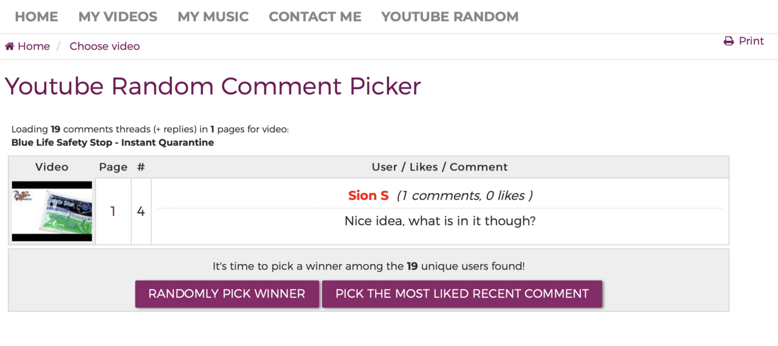Click the Home breadcrumb link text
Viewport: 778px width, 346px height.
pyautogui.click(x=34, y=46)
